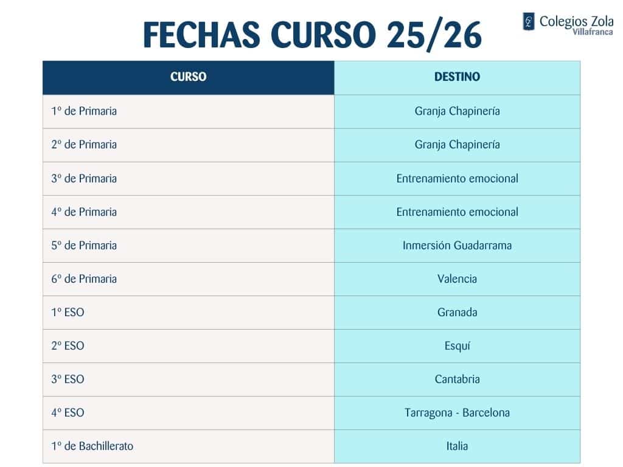Select the Granada destination cell
Viewport: 623px width, 467px height.
[x=457, y=313]
